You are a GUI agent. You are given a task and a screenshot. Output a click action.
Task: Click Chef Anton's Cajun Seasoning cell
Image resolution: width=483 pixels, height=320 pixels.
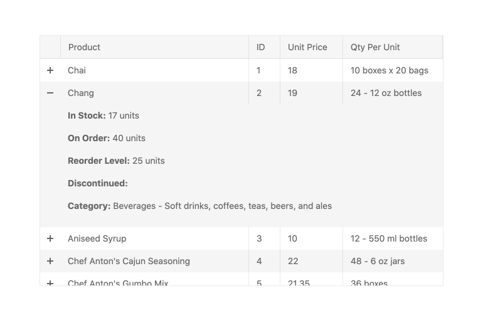[x=129, y=261]
